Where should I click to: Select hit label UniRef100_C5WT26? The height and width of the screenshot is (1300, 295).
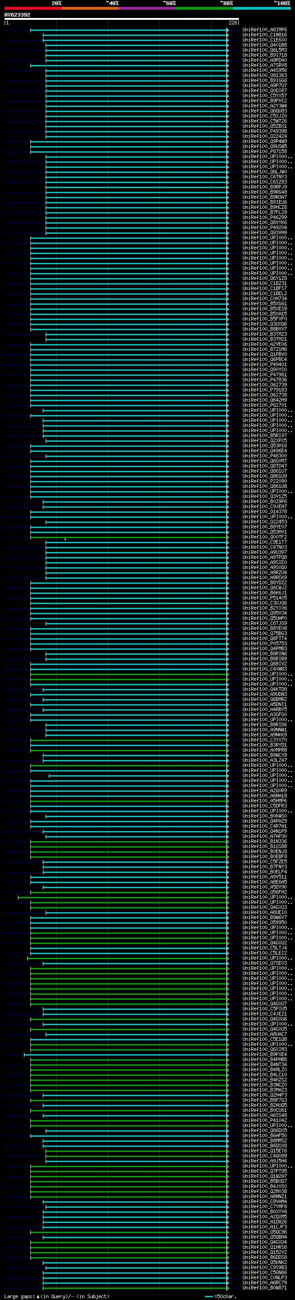click(x=264, y=121)
